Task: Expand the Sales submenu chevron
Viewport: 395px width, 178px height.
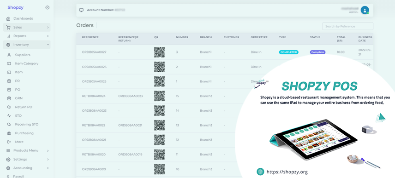Action: point(48,27)
